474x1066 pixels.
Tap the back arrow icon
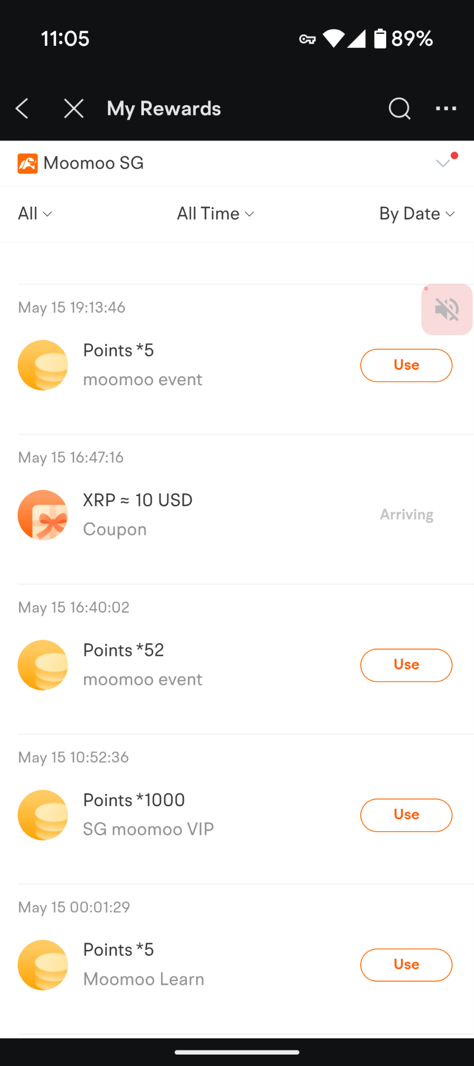tap(22, 109)
